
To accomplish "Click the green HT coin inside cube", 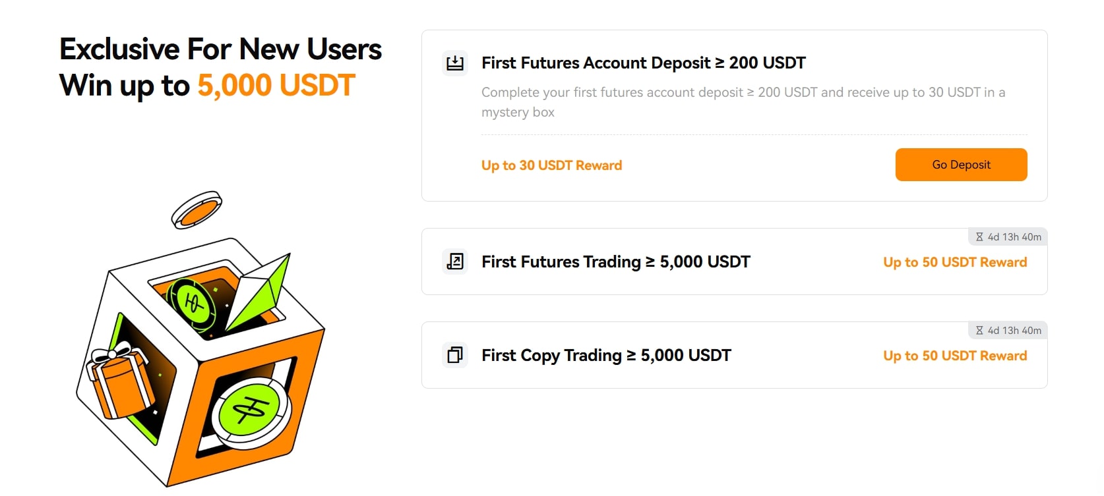I will point(192,302).
